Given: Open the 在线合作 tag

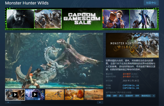Looking at the screenshot, I should (x=129, y=96).
